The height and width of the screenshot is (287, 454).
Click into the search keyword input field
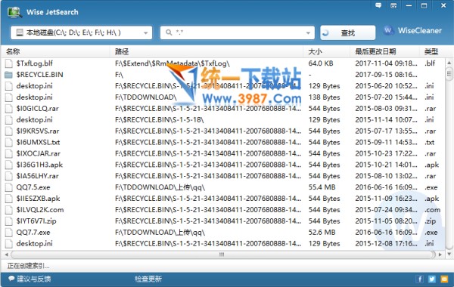(x=238, y=32)
